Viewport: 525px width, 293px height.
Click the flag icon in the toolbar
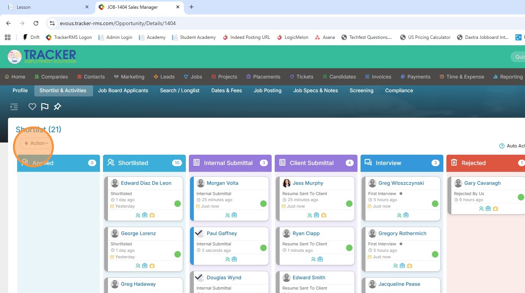pos(45,107)
